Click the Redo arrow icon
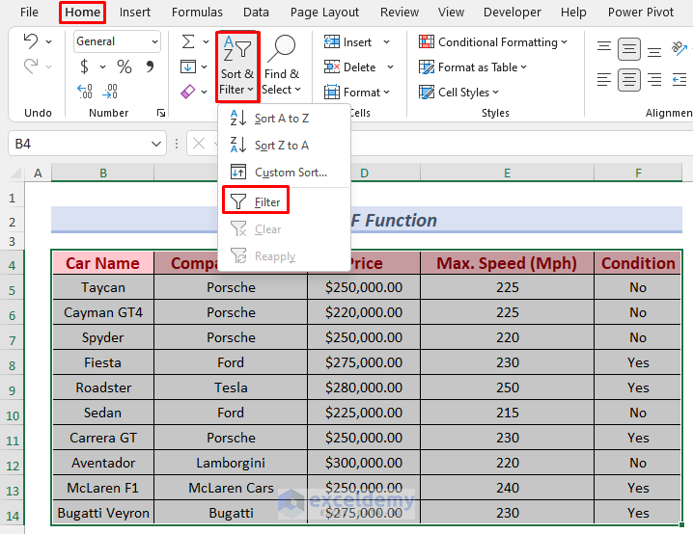Image resolution: width=693 pixels, height=534 pixels. tap(31, 67)
